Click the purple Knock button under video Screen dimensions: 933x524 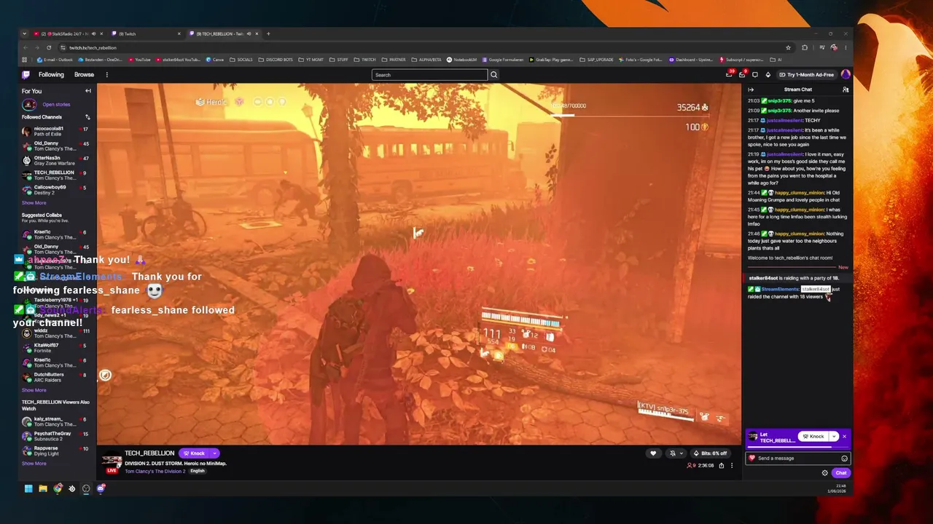(193, 453)
